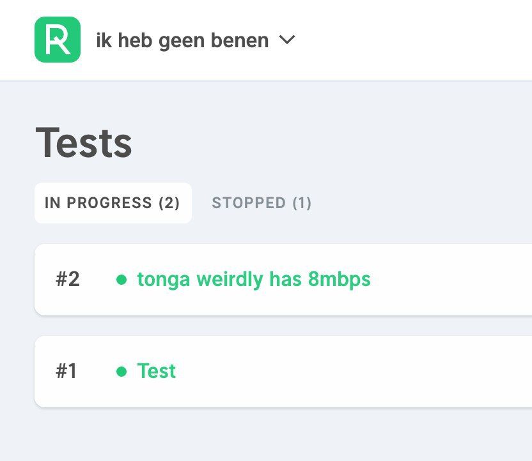This screenshot has height=461, width=532.
Task: Open the "tonga weirdly has 8mbps" test
Action: coord(254,280)
